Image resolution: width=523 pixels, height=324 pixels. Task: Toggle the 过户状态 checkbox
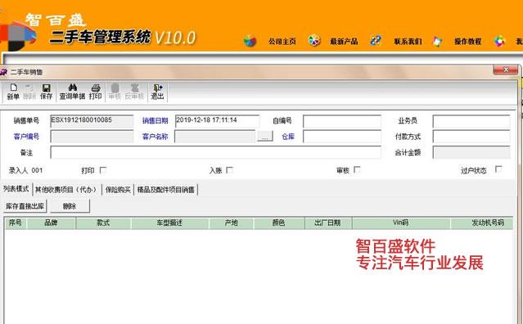[498, 169]
